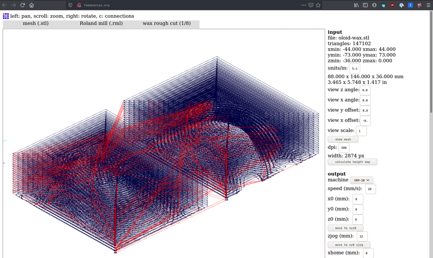Viewport: 433px width, 258px height.
Task: Click the 'triangles: 147102' text
Action: [349, 44]
